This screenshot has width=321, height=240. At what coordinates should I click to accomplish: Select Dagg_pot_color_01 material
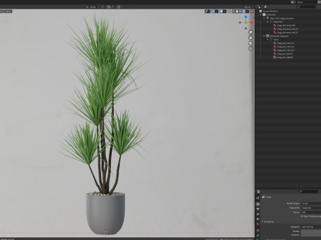pos(286,43)
